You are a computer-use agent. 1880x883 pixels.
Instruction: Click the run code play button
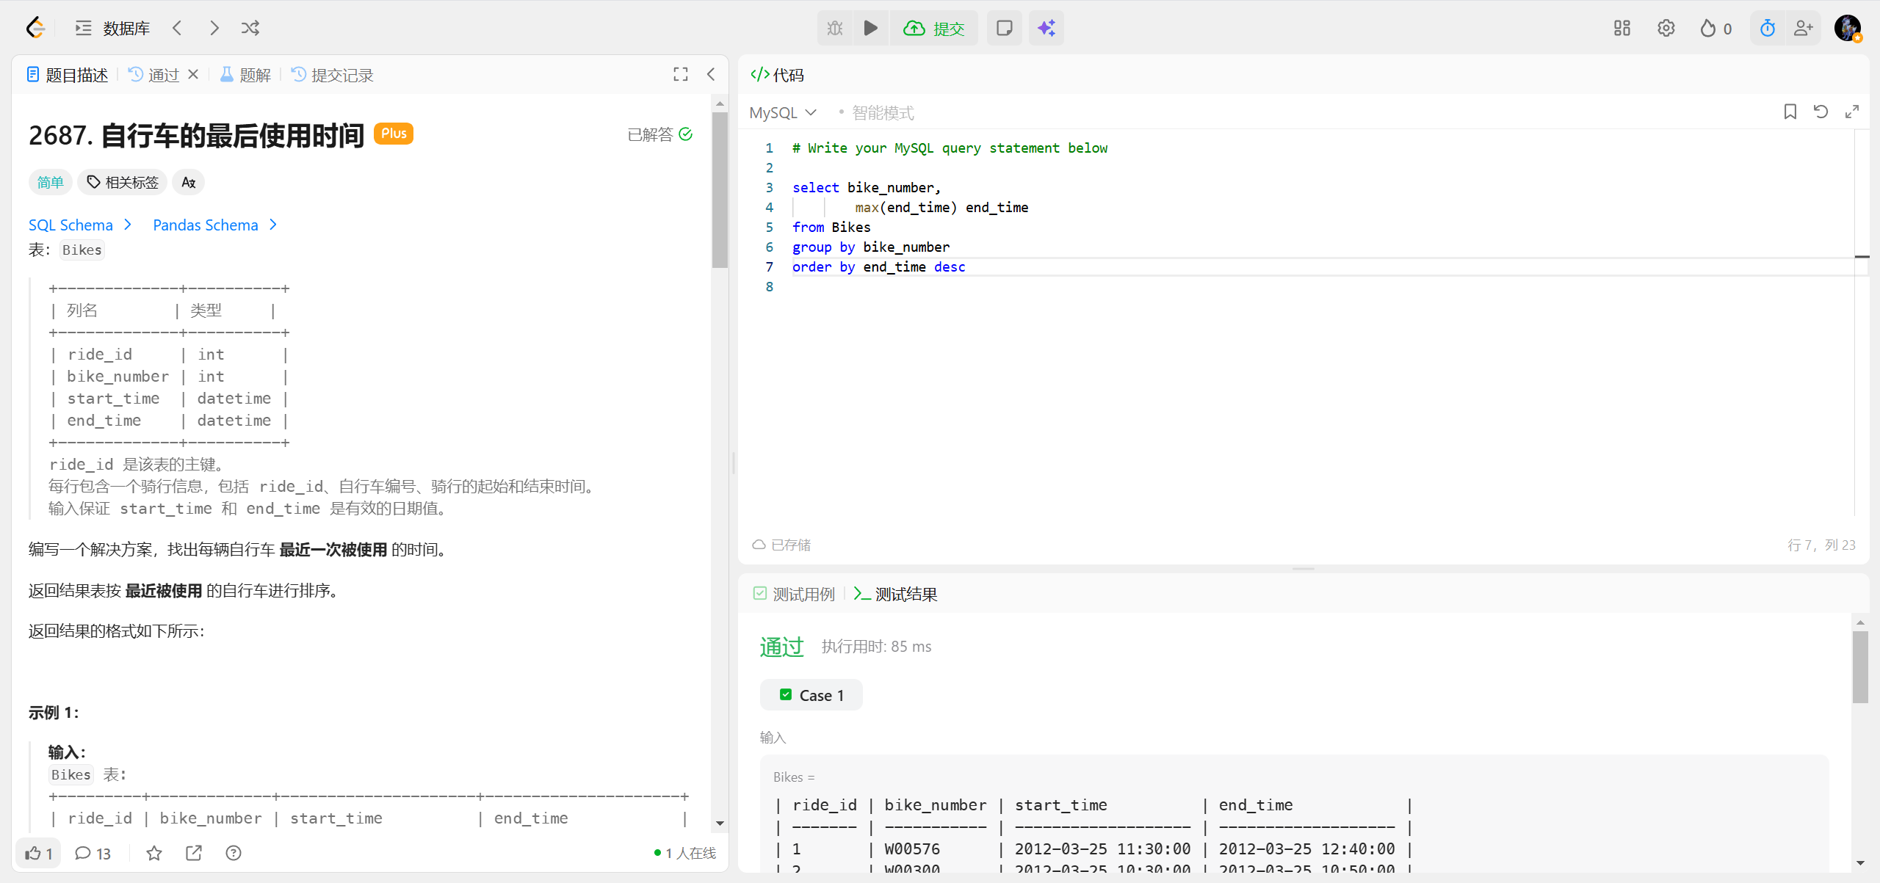coord(870,28)
